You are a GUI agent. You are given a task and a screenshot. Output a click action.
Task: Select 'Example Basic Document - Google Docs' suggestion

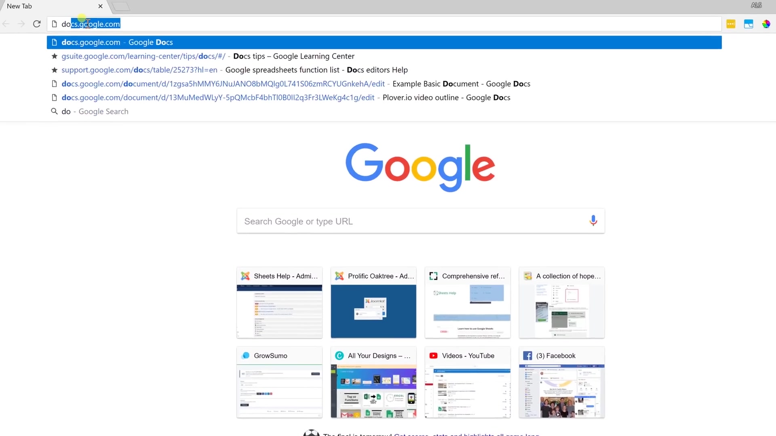click(384, 84)
